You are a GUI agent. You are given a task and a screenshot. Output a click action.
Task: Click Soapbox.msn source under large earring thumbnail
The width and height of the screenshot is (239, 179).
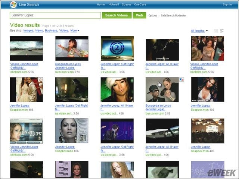pos(64,151)
